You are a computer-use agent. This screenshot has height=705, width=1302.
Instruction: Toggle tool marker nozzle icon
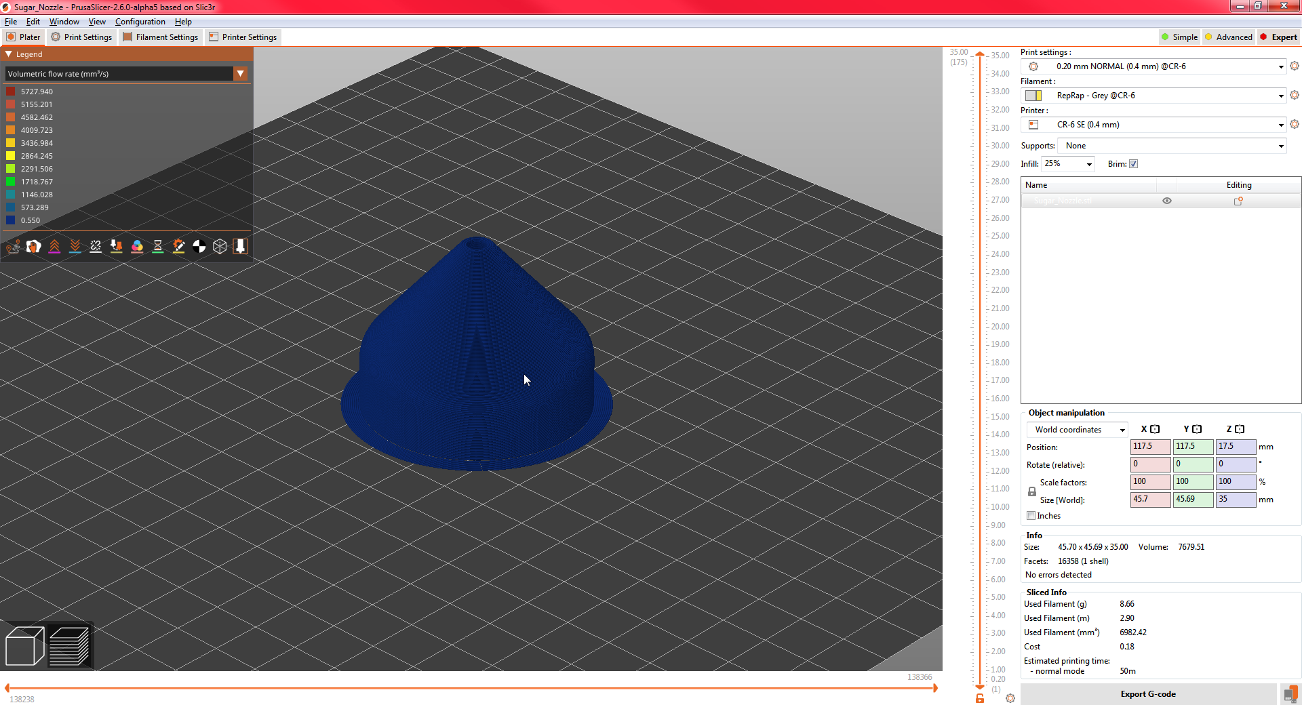(x=241, y=247)
